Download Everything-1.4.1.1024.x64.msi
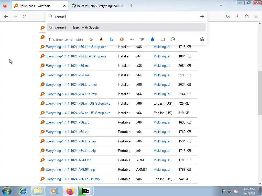 (68, 75)
